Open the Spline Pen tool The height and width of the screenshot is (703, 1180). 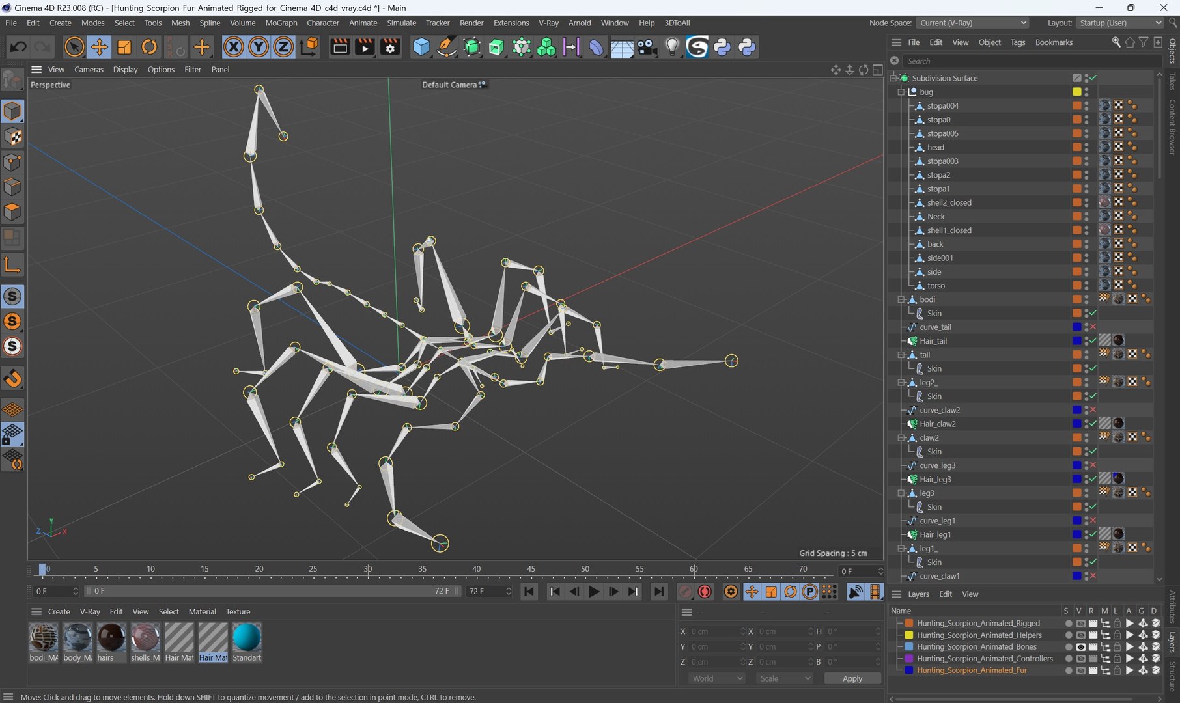pyautogui.click(x=446, y=47)
